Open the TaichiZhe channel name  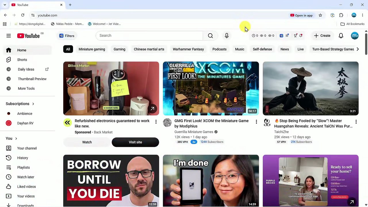point(281,132)
